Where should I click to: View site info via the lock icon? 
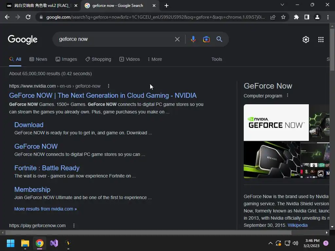[41, 17]
